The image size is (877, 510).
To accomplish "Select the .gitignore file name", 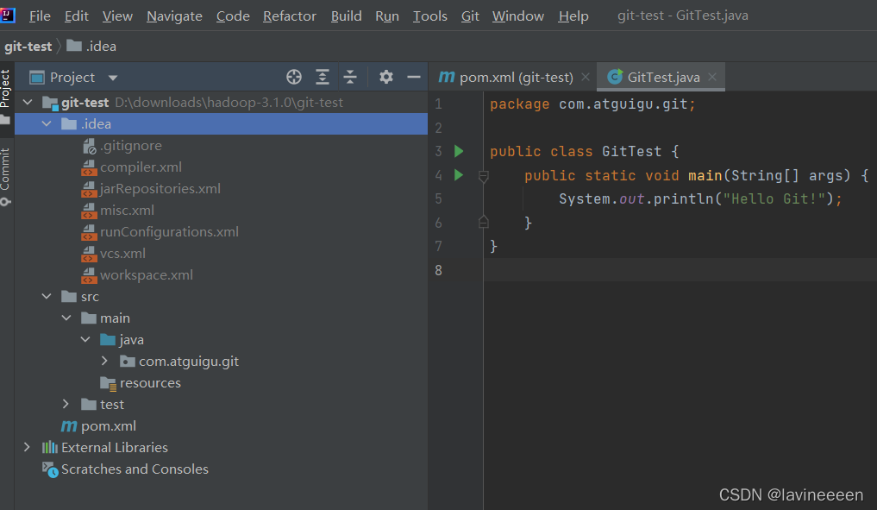I will click(131, 146).
